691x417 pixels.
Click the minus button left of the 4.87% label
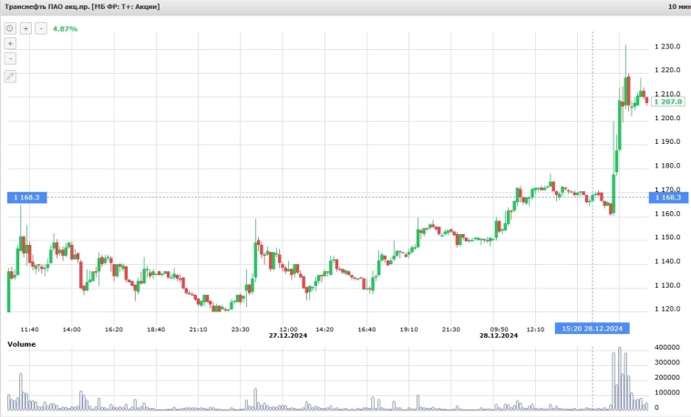pos(41,28)
